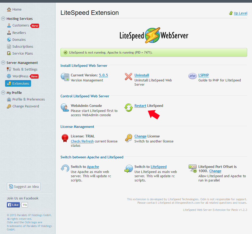The height and width of the screenshot is (234, 252).
Task: Click the 5.0.5 version link
Action: 103,75
